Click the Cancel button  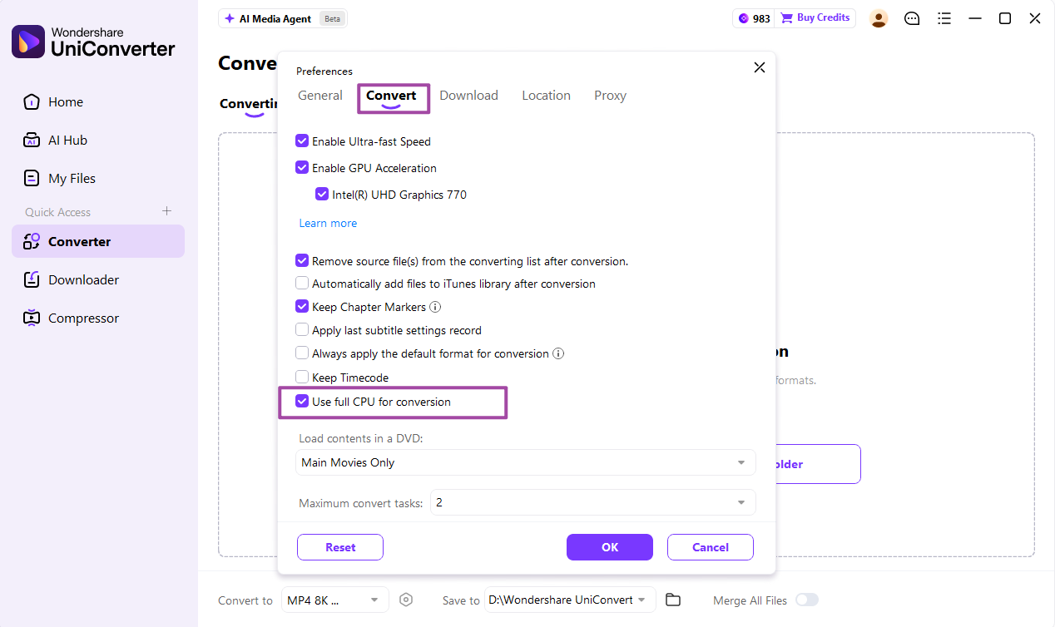[711, 547]
